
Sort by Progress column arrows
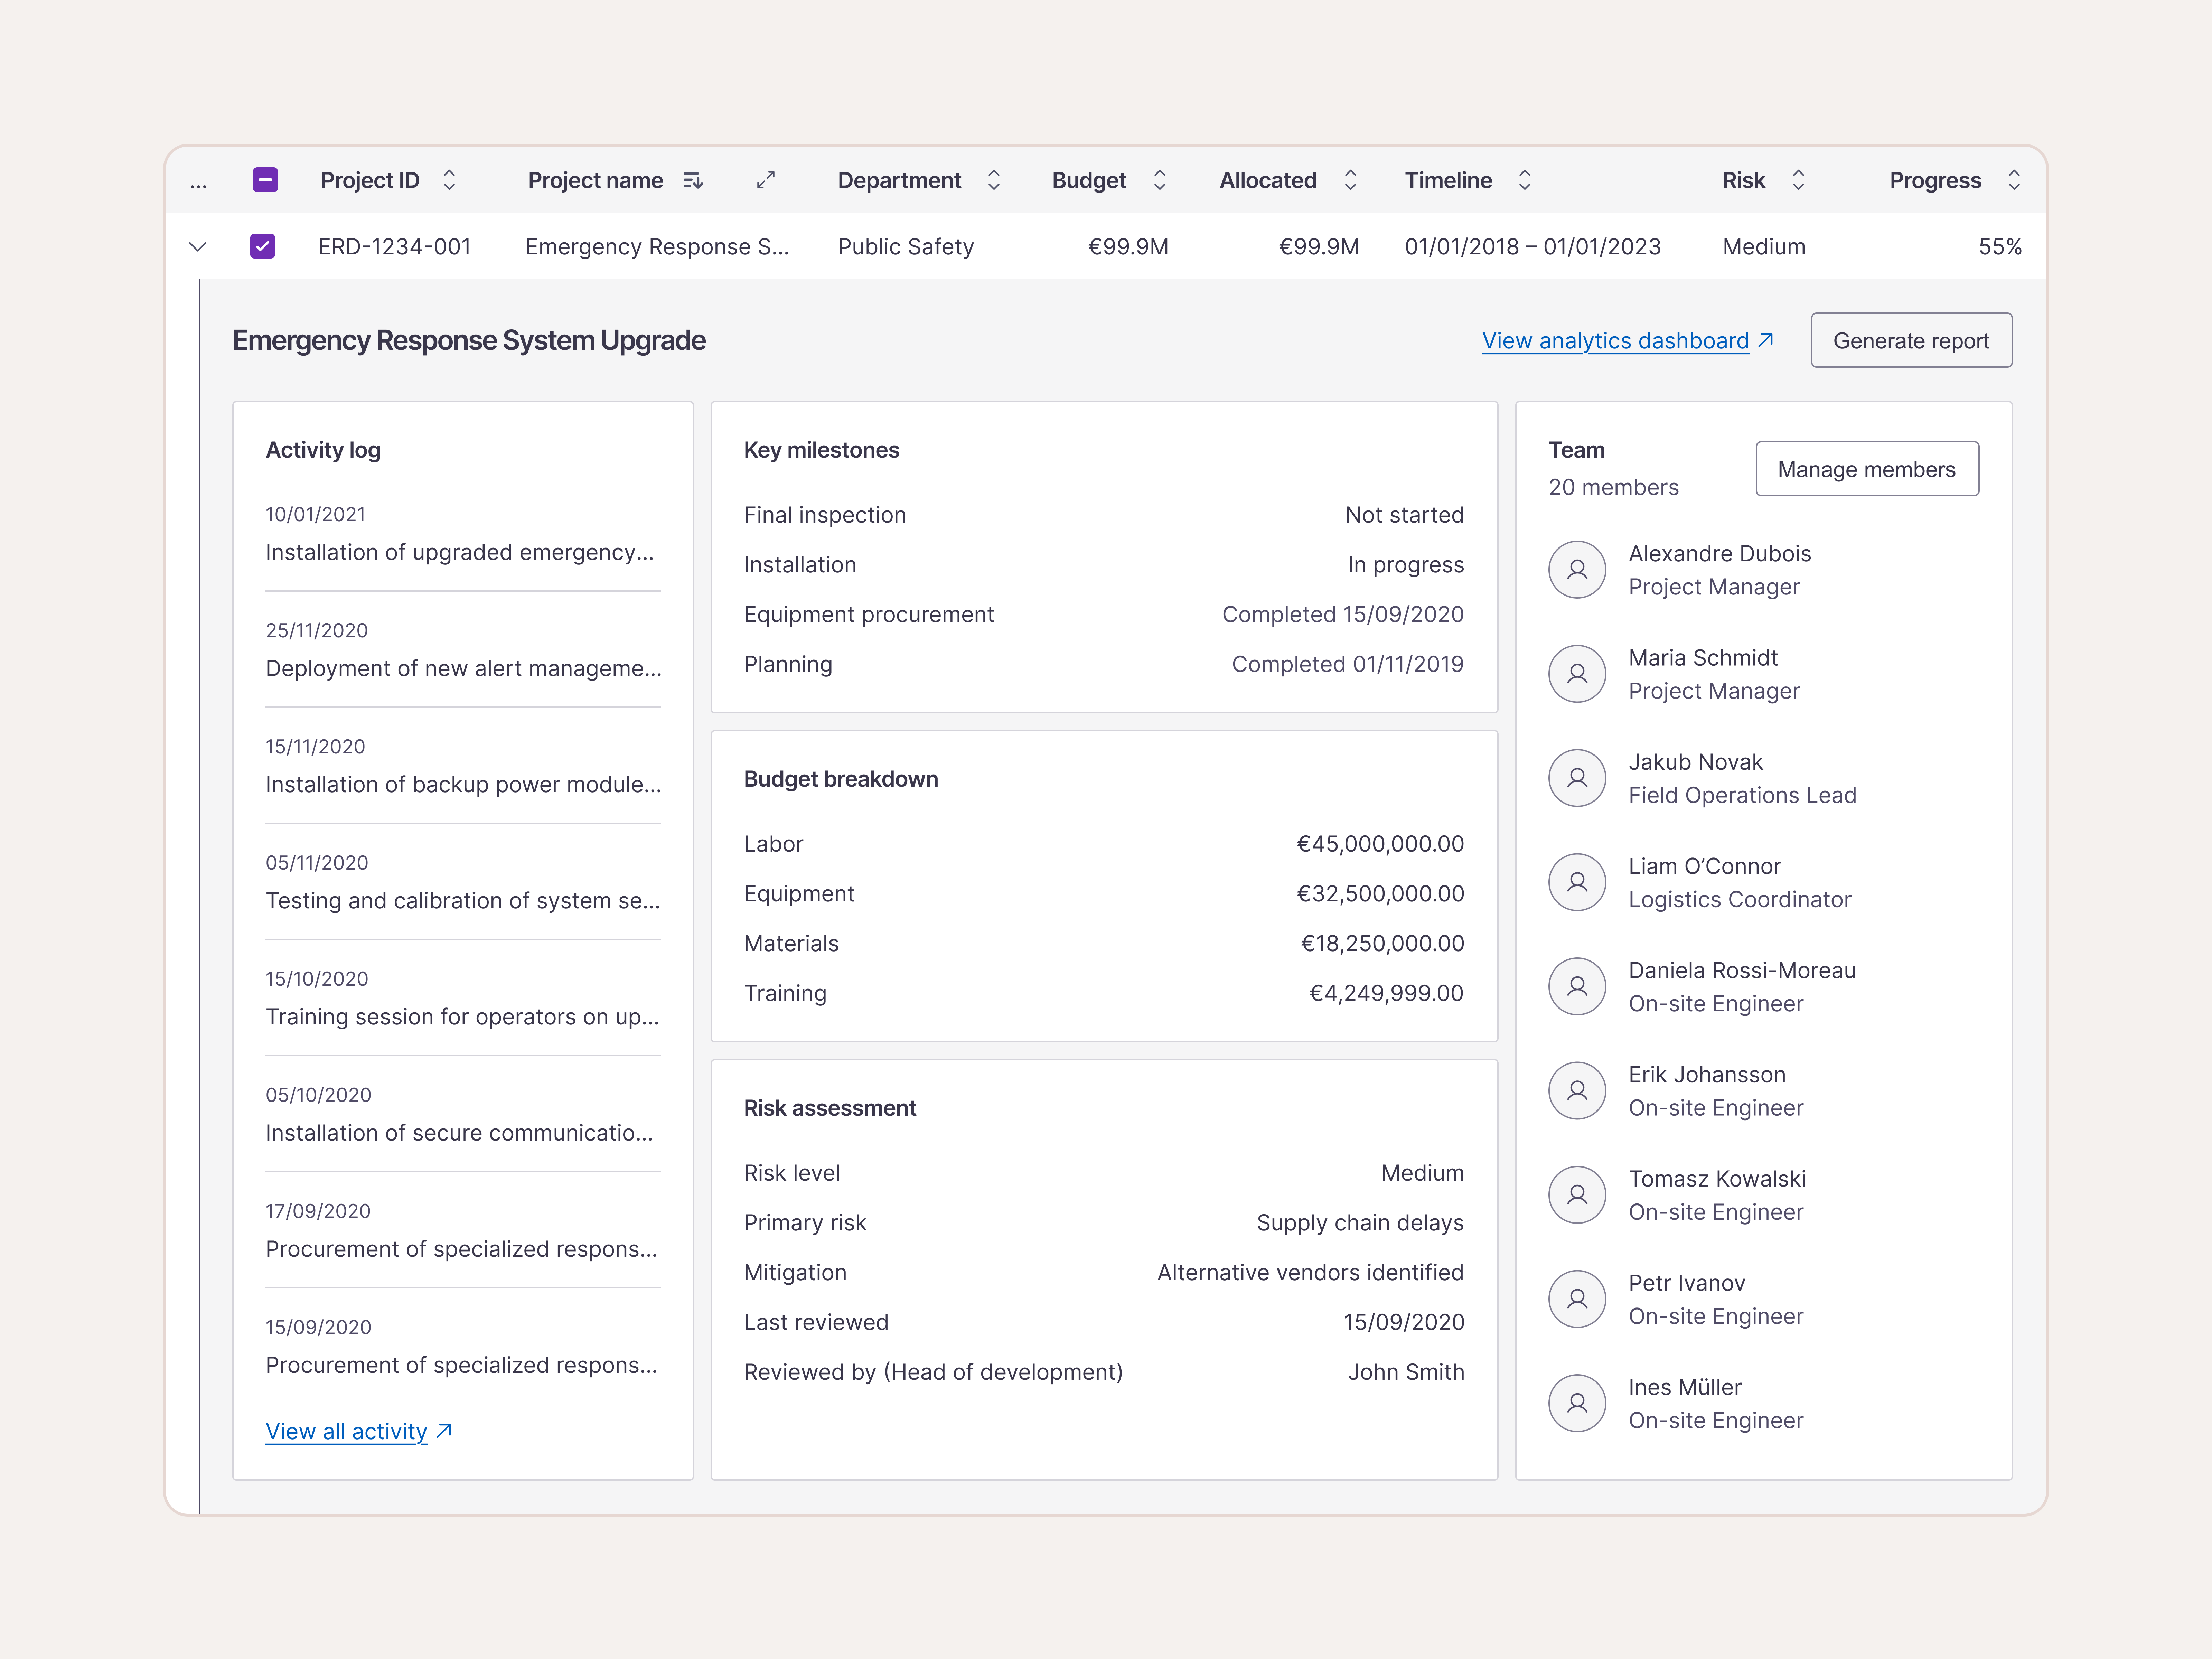(x=2014, y=180)
